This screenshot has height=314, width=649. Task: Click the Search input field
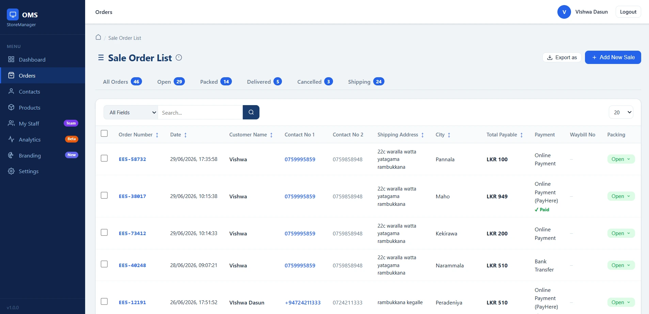(x=200, y=112)
